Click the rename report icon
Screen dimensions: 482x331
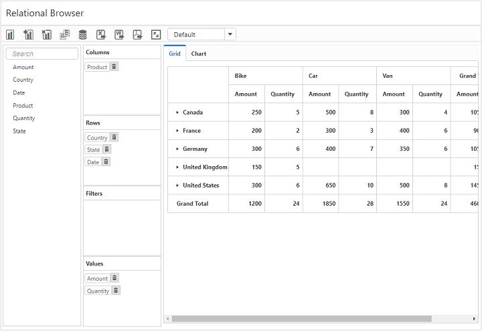[x=64, y=34]
